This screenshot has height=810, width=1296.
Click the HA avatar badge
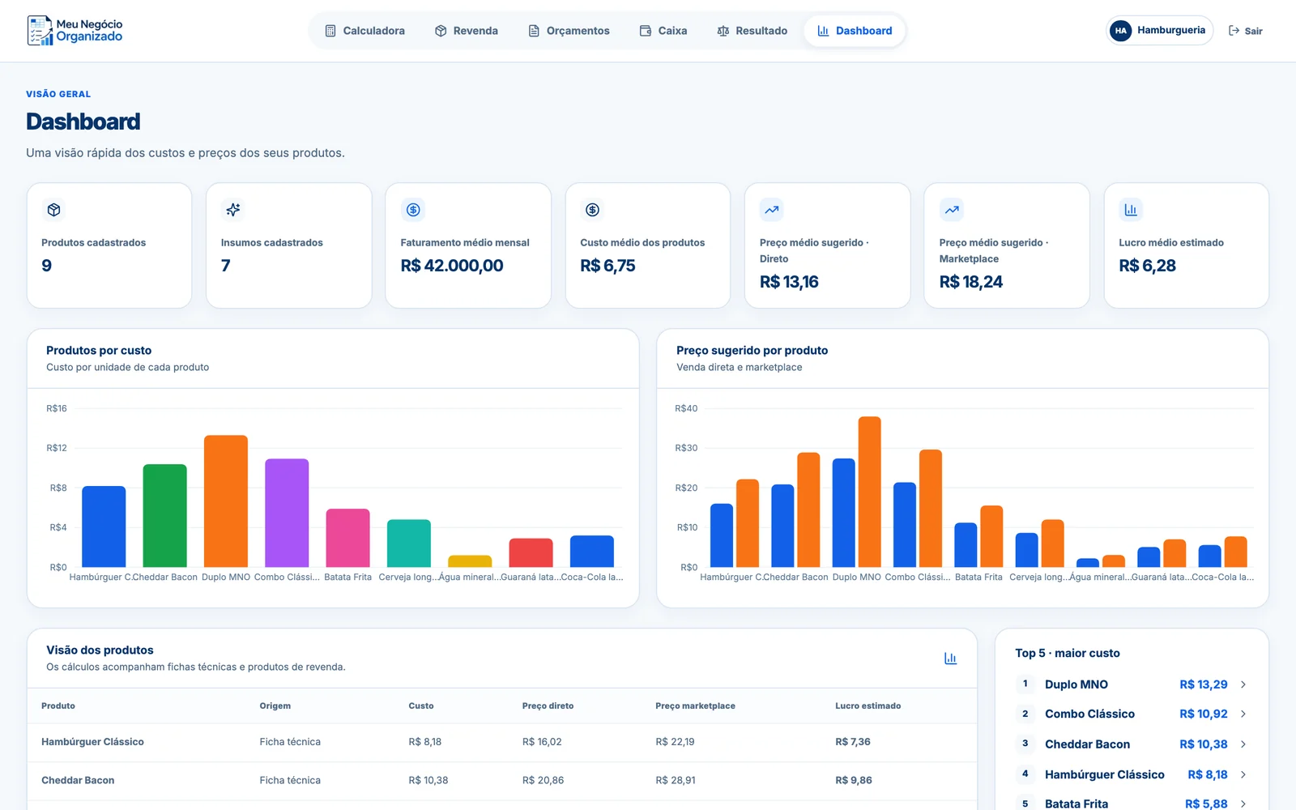1120,31
